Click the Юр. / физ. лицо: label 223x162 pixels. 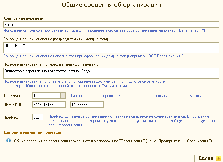tap(17, 96)
